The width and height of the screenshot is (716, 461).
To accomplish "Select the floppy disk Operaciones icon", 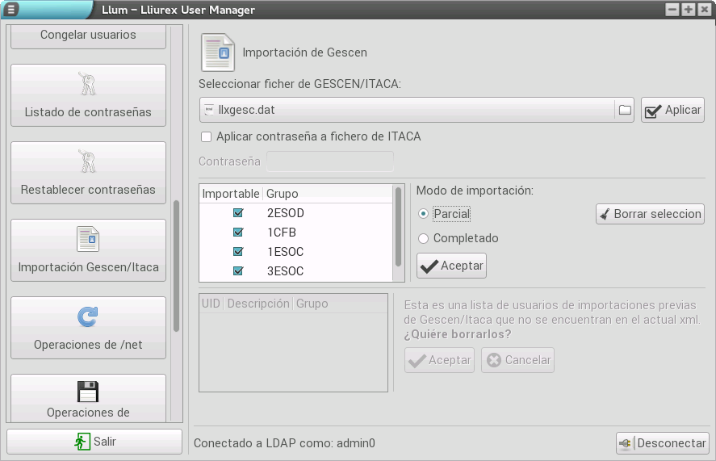I will click(x=87, y=392).
